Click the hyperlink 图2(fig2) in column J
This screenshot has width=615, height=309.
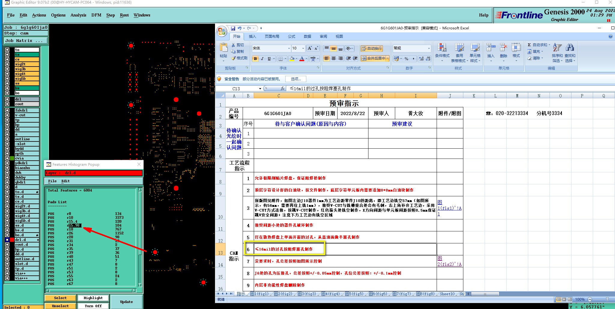pos(450,261)
